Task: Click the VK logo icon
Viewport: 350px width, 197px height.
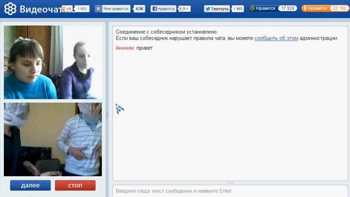Action: (98, 9)
